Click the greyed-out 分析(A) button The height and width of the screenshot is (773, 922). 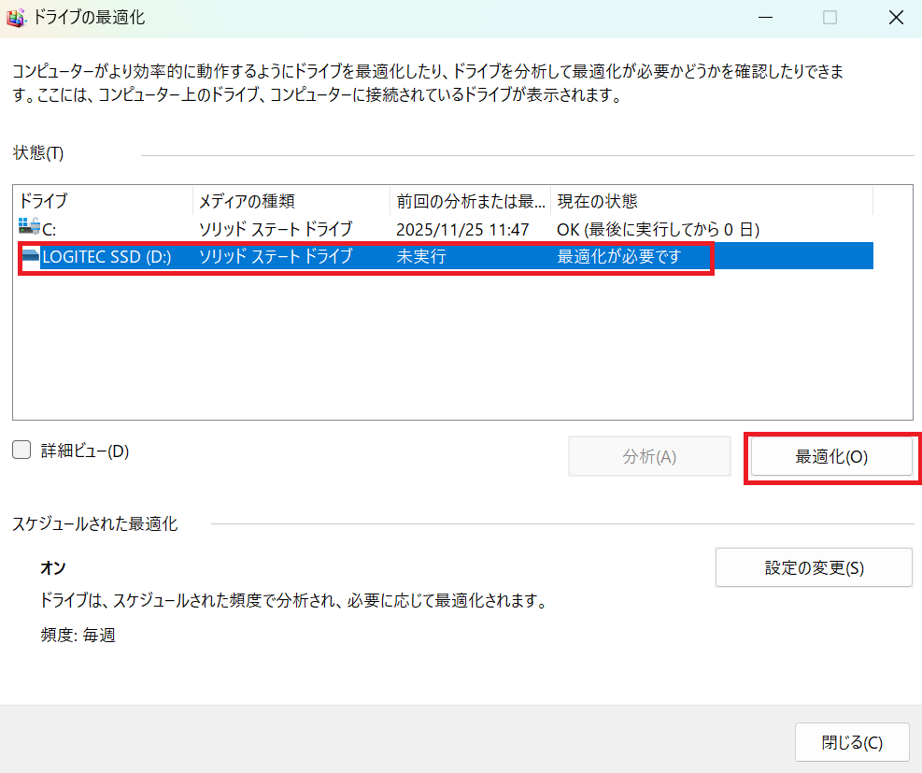click(x=649, y=457)
